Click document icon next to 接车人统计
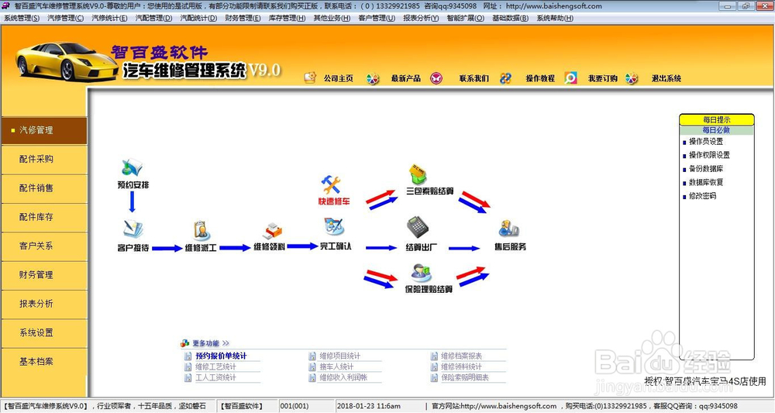775x413 pixels. (x=312, y=367)
